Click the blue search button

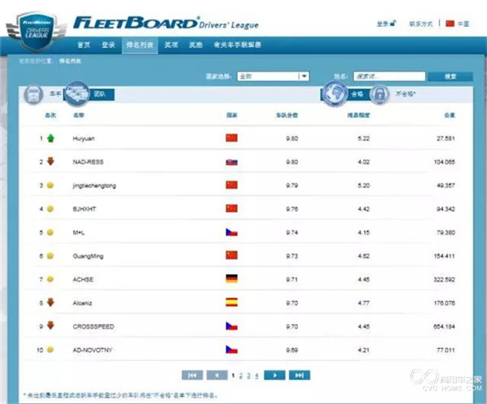coord(450,76)
